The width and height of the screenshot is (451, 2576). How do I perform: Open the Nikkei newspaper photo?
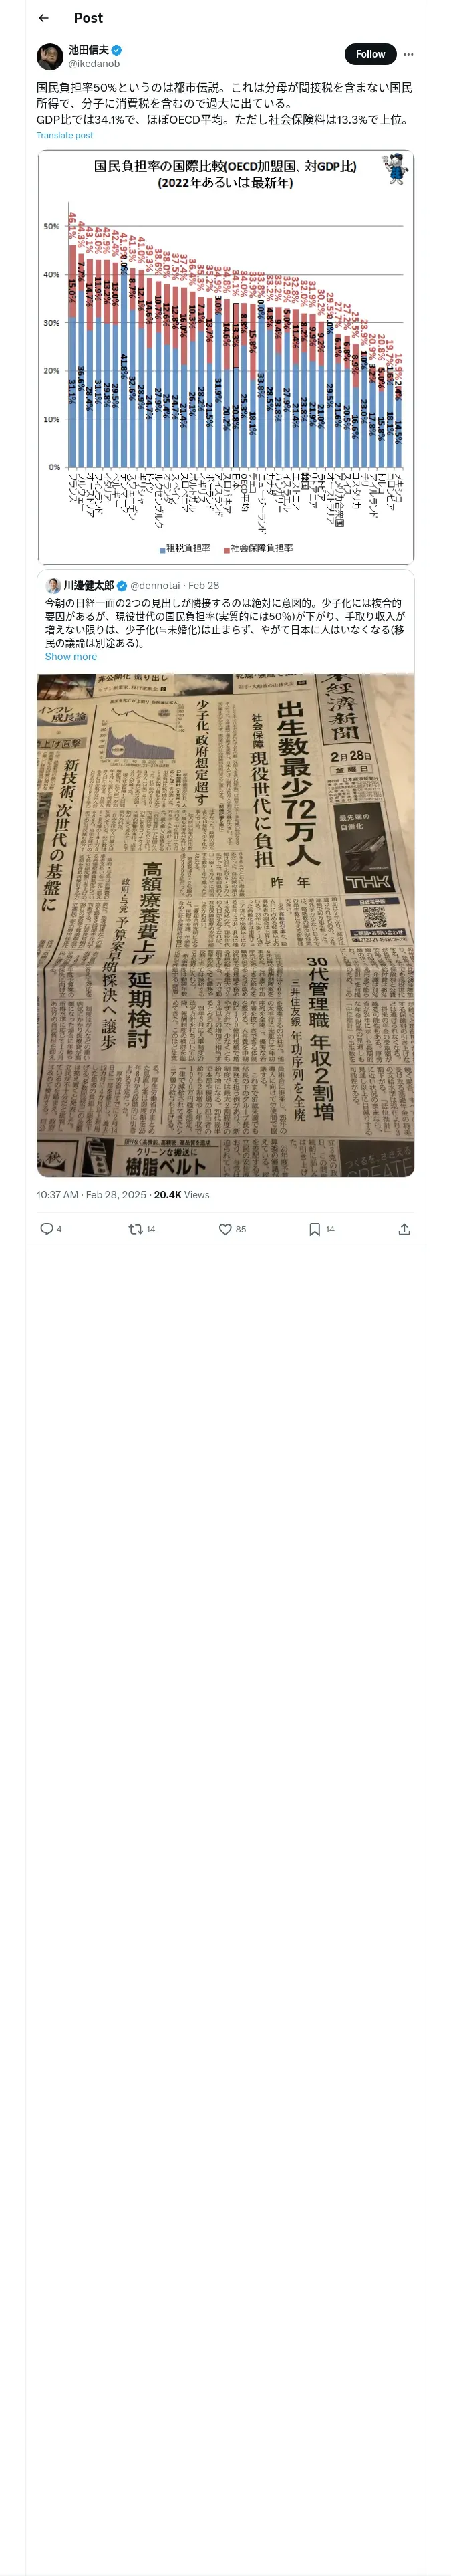click(225, 925)
